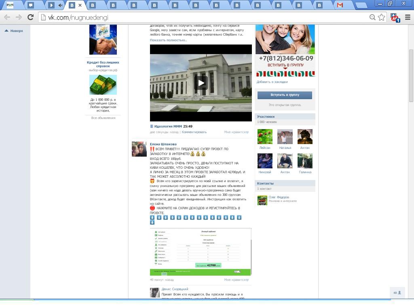The height and width of the screenshot is (308, 414).
Task: Go back with the browser back arrow
Action: 7,17
